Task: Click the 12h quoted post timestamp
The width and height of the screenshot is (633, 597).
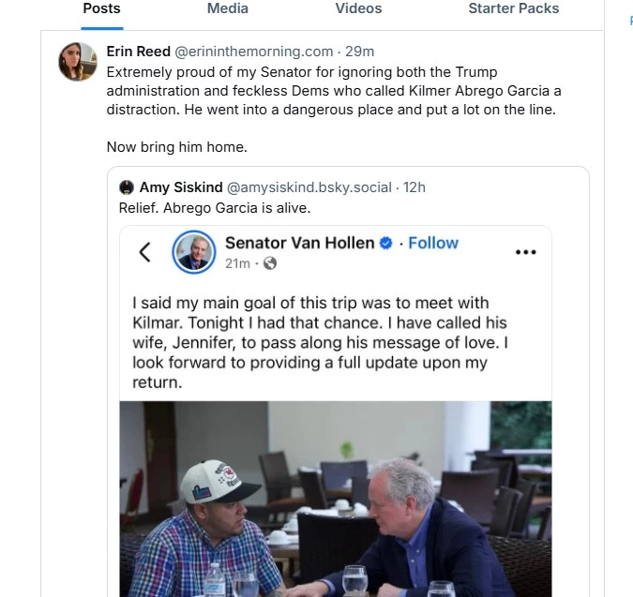Action: (x=414, y=187)
